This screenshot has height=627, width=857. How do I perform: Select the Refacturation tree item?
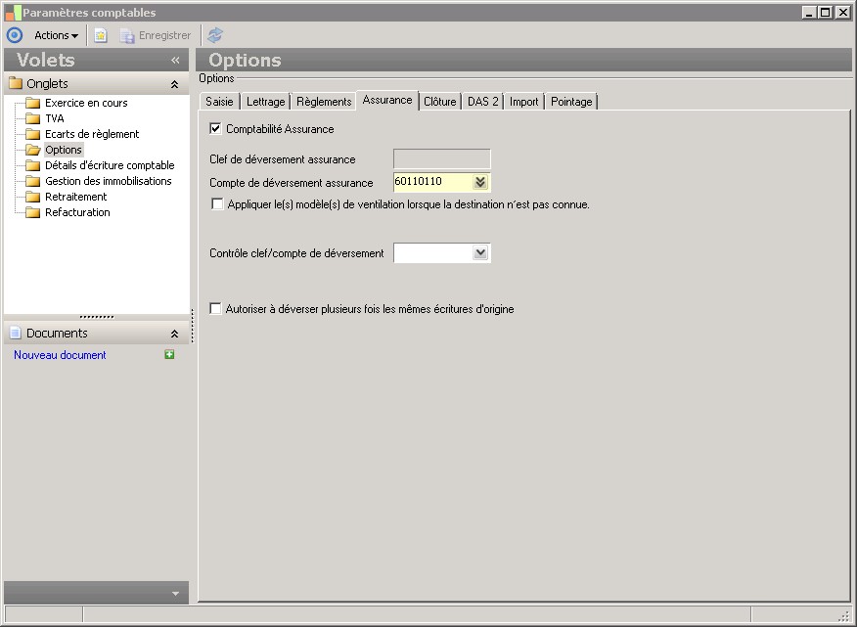click(77, 212)
